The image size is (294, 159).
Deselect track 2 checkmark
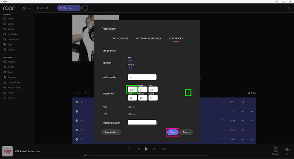(77, 111)
